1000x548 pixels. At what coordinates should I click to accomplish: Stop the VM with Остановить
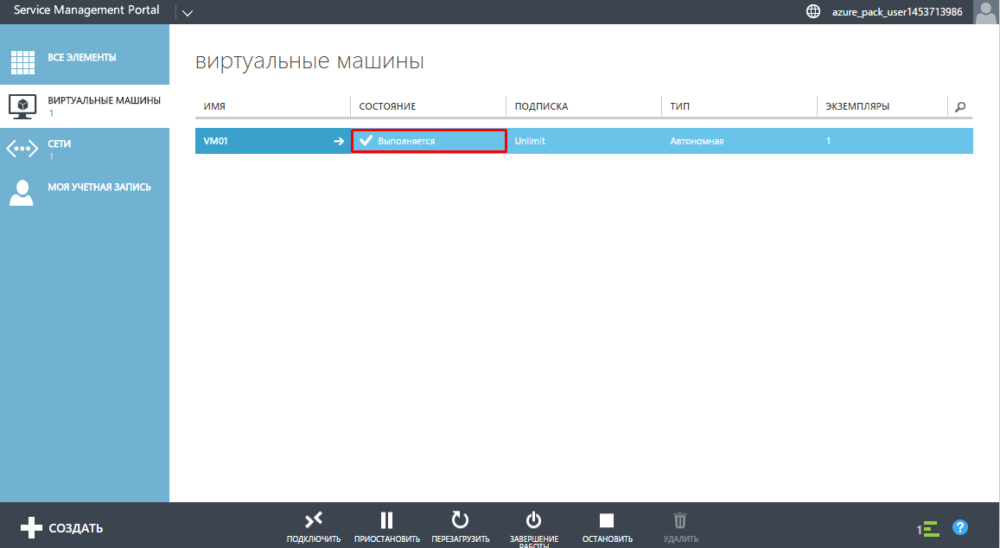coord(607,520)
